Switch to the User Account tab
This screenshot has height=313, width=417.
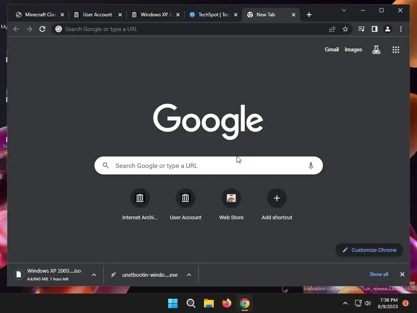tap(97, 15)
